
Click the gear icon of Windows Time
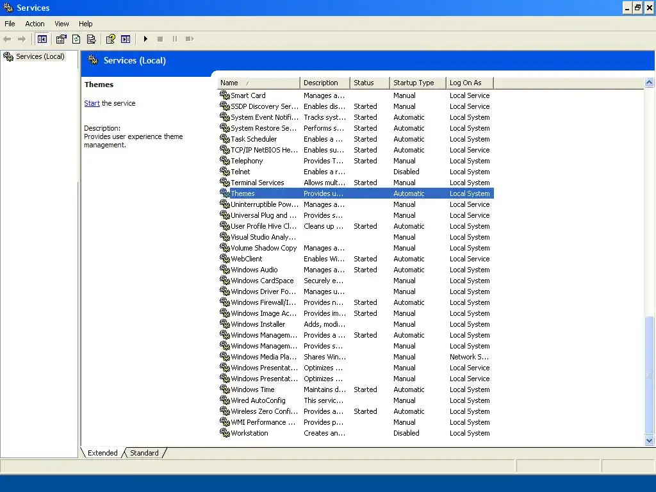[225, 389]
